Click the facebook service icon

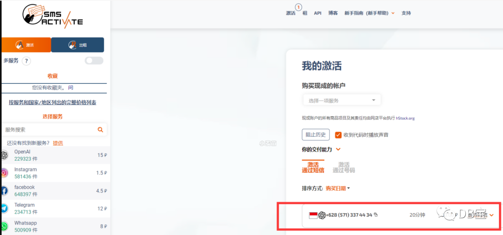point(4,191)
